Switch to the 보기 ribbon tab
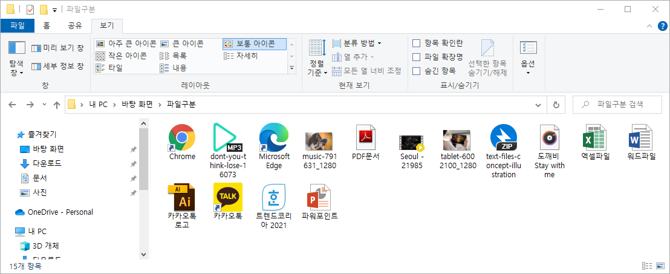Viewport: 670px width, 274px height. [107, 25]
